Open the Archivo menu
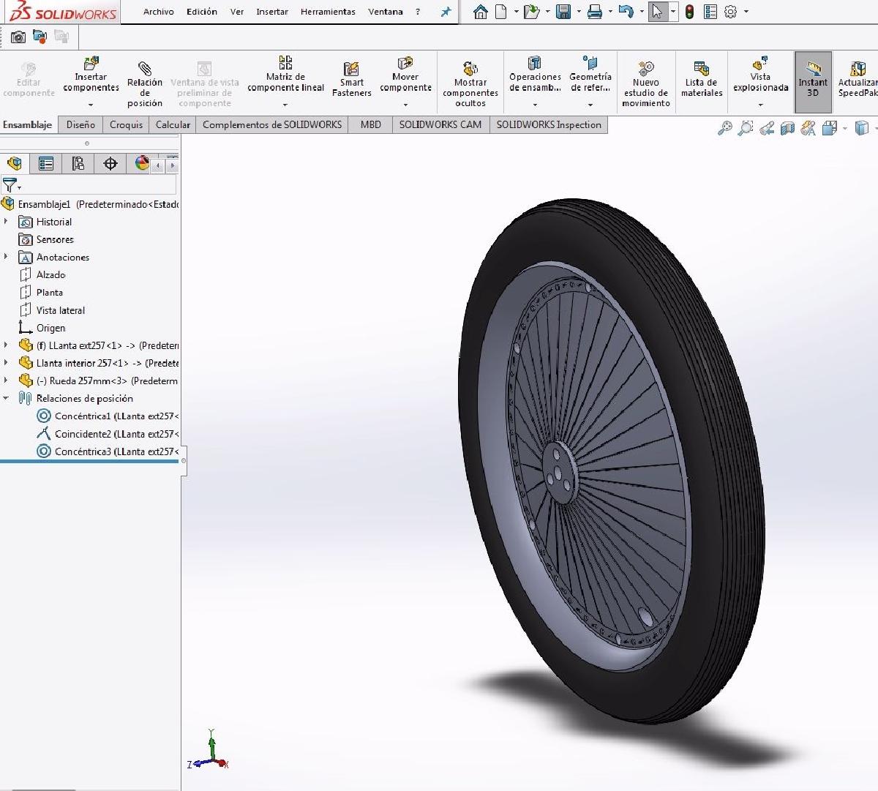 pyautogui.click(x=159, y=12)
